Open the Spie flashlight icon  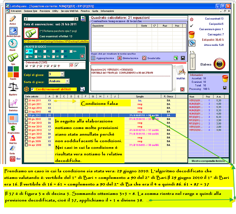point(13,57)
